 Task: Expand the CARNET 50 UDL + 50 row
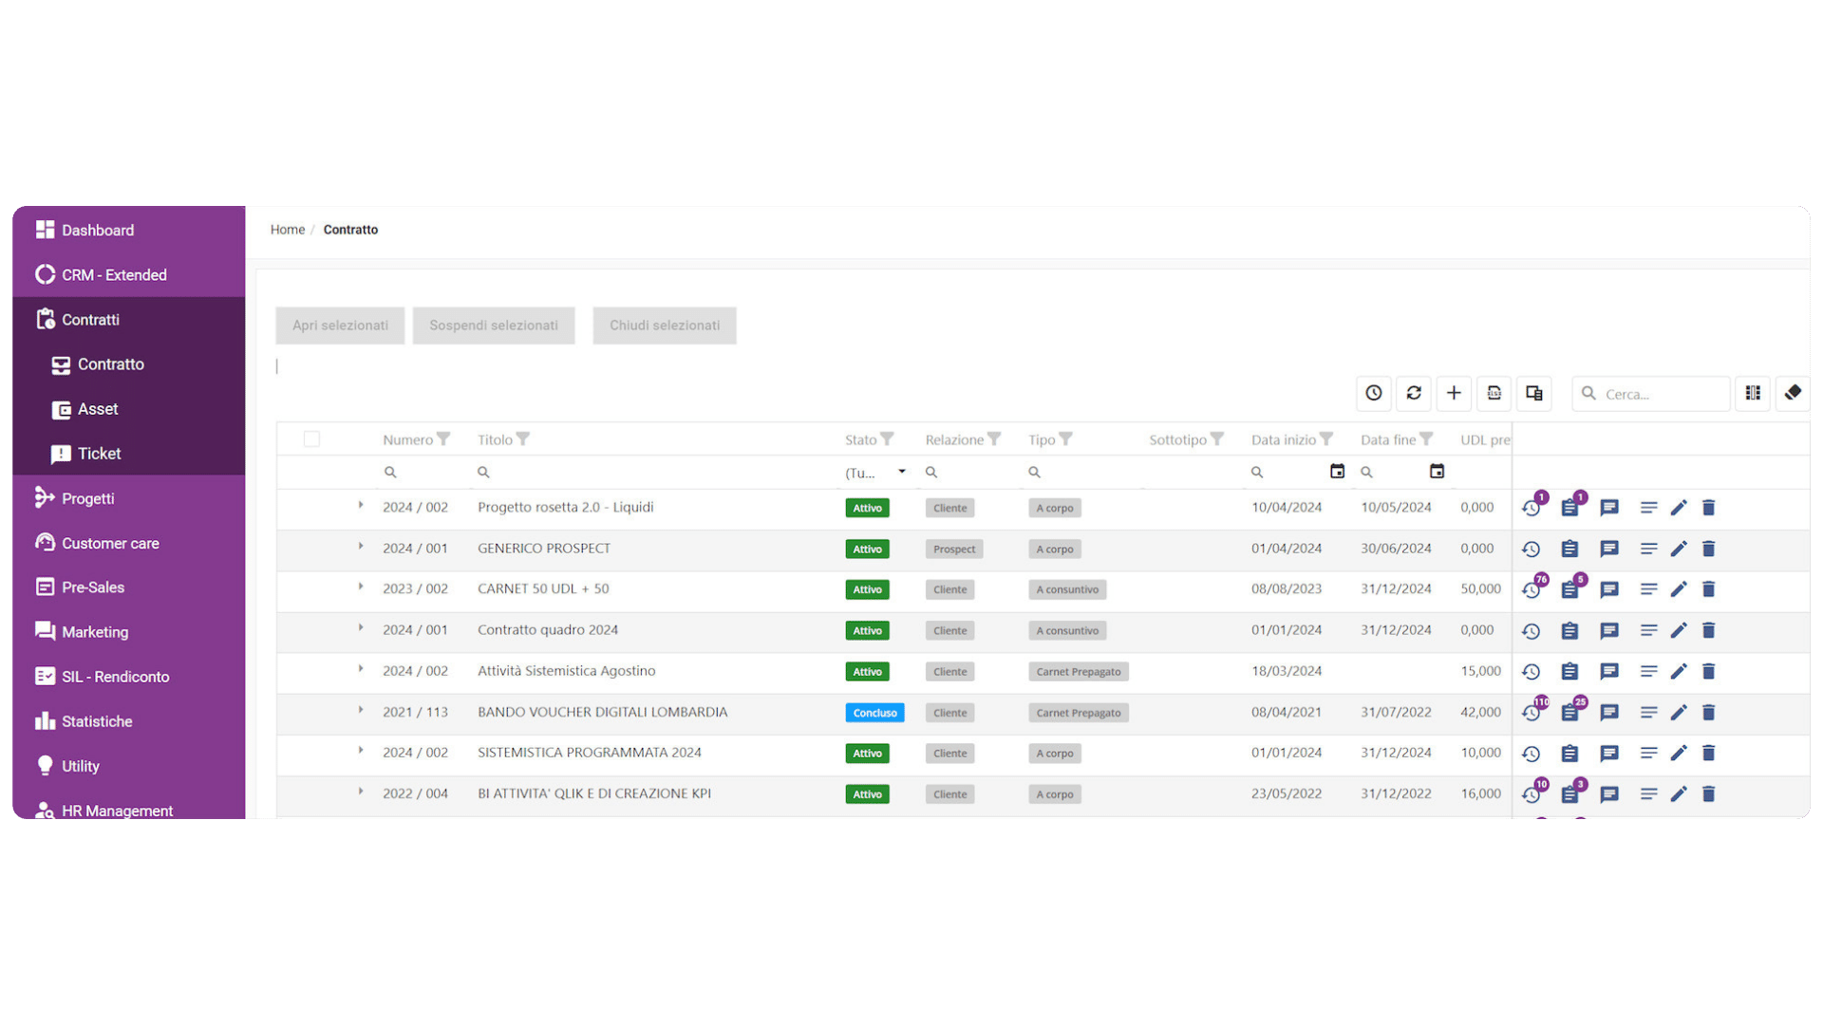tap(361, 587)
